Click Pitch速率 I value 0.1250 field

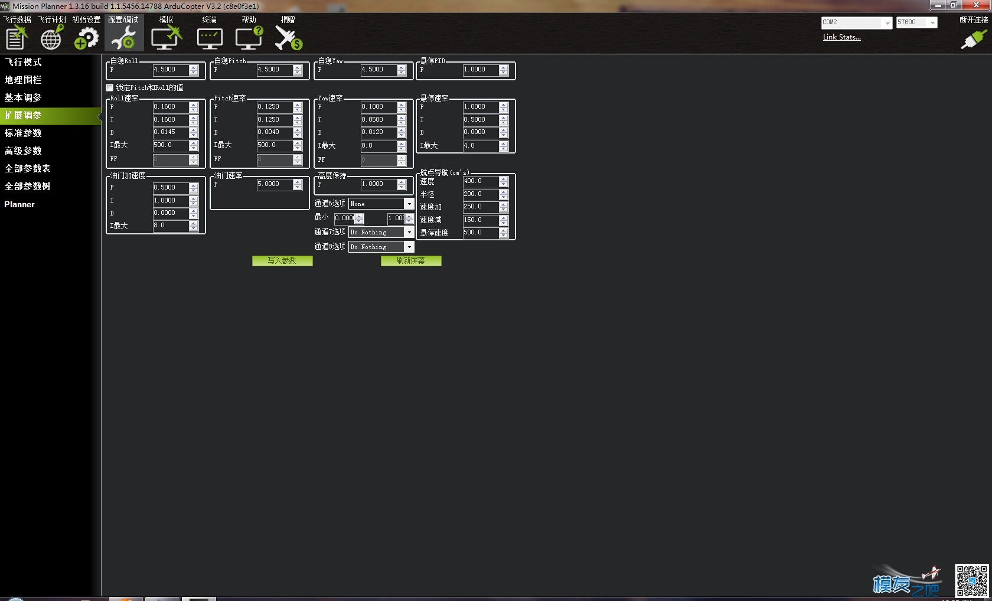pyautogui.click(x=275, y=120)
